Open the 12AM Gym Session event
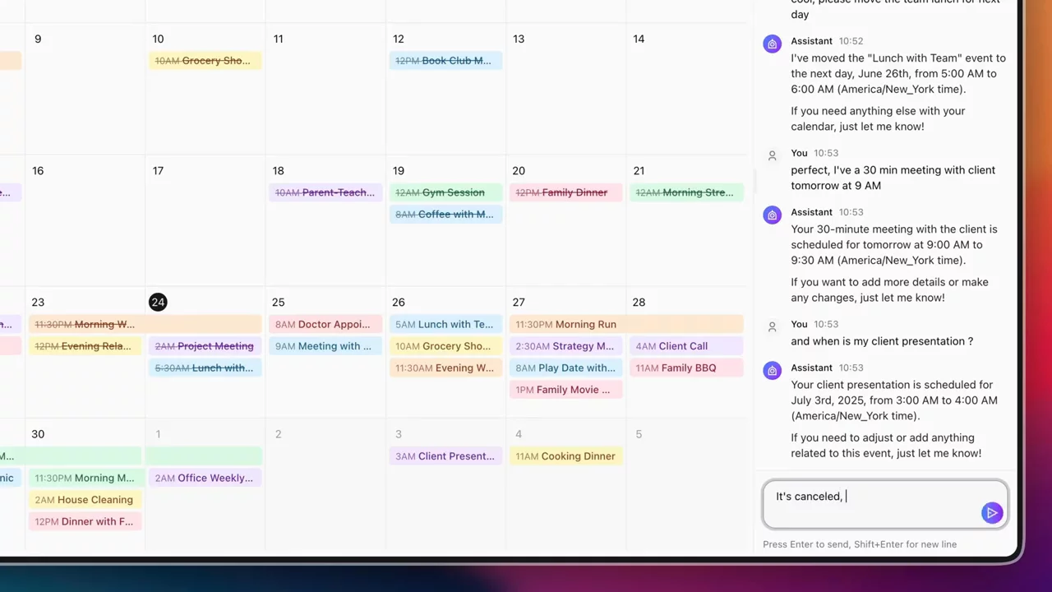This screenshot has width=1052, height=592. tap(445, 192)
